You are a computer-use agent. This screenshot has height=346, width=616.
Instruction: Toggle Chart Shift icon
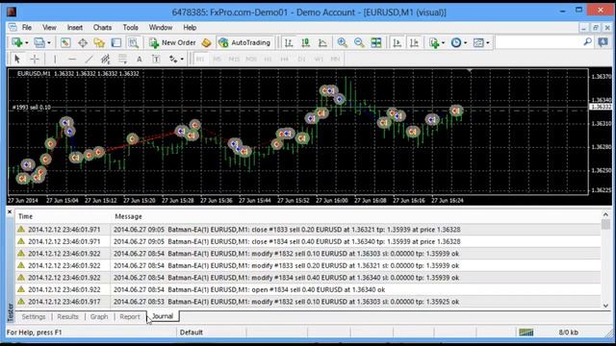(414, 42)
